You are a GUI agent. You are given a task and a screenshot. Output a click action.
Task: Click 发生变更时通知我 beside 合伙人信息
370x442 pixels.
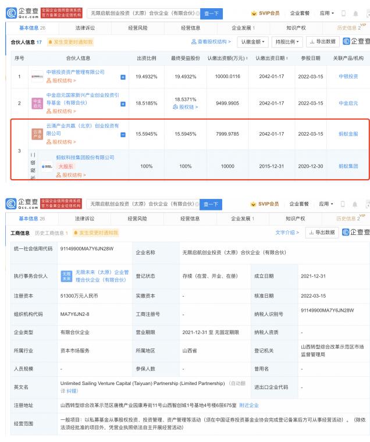70,42
